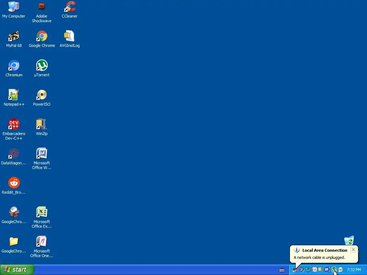Image resolution: width=367 pixels, height=275 pixels.
Task: Select the CCleaner shortcut
Action: pos(70,10)
